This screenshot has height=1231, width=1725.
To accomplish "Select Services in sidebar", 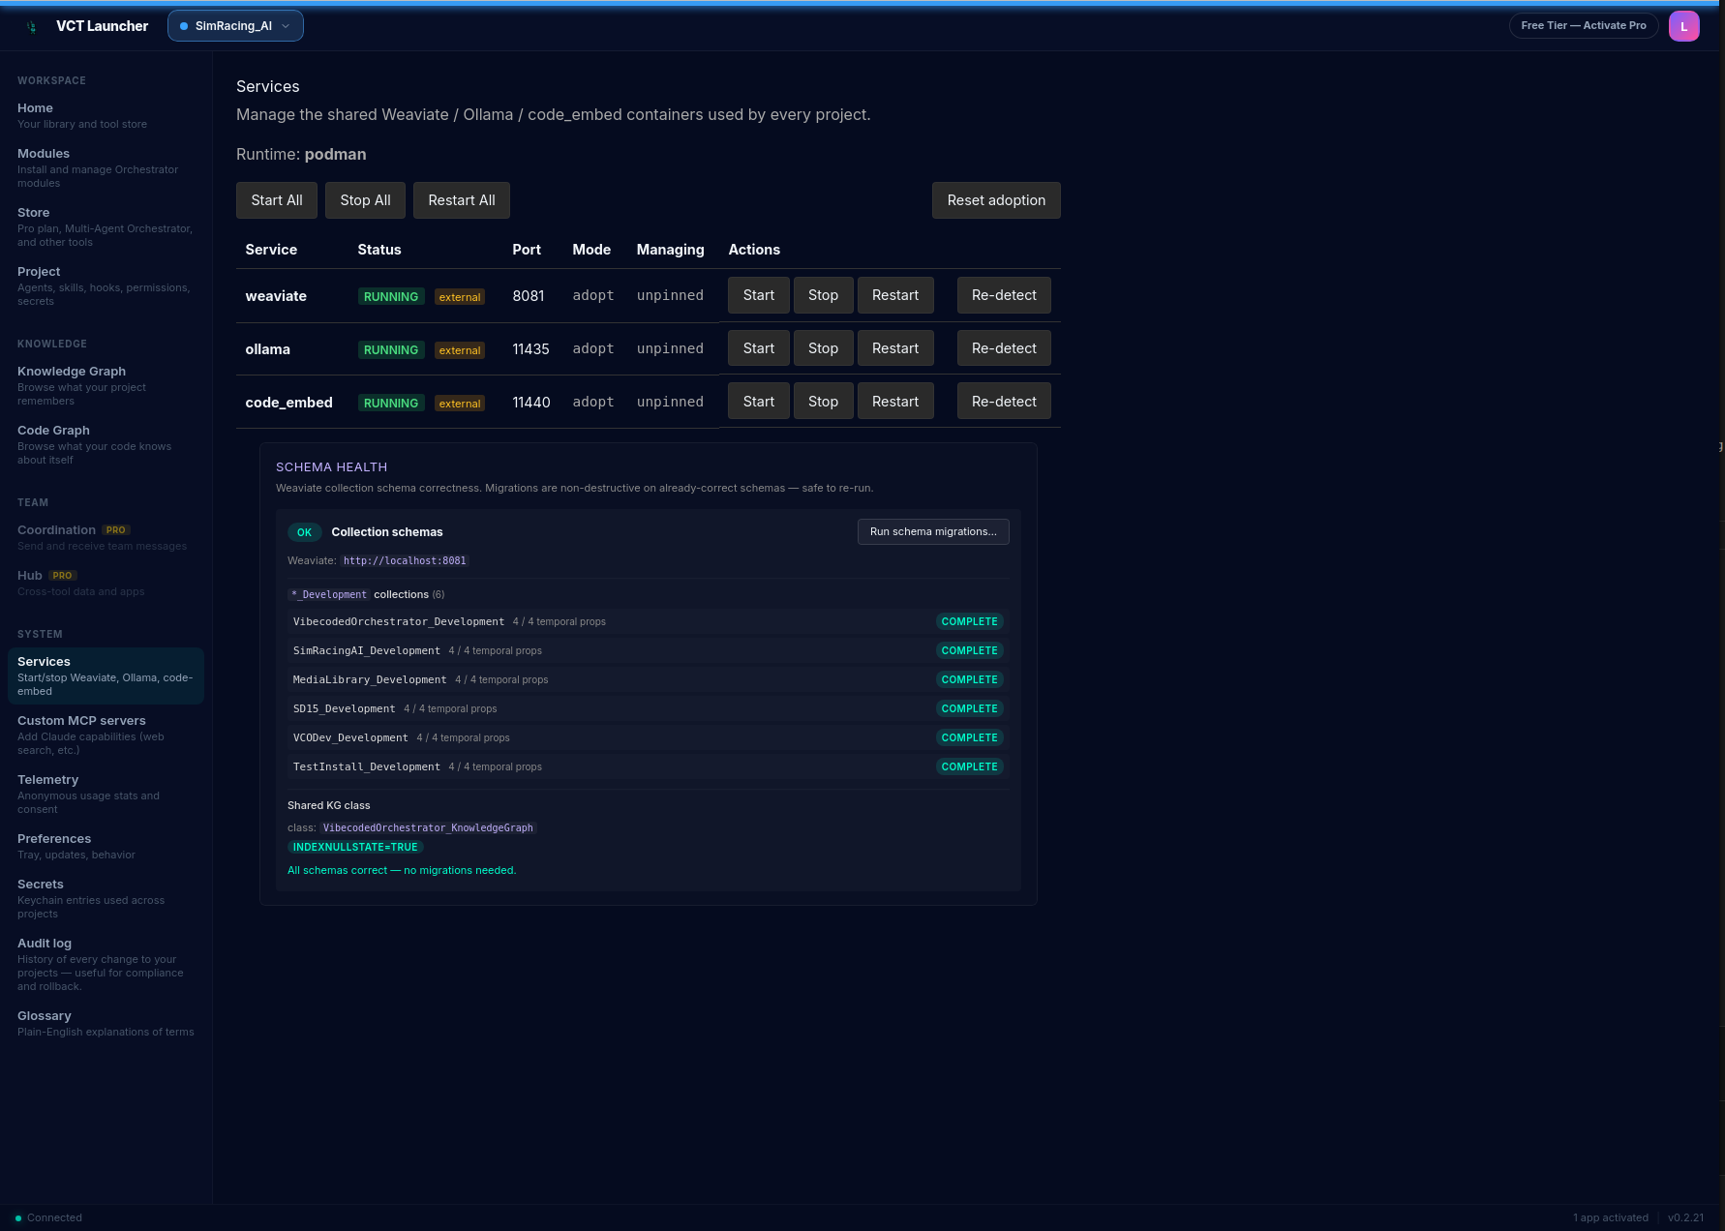I will pyautogui.click(x=106, y=676).
